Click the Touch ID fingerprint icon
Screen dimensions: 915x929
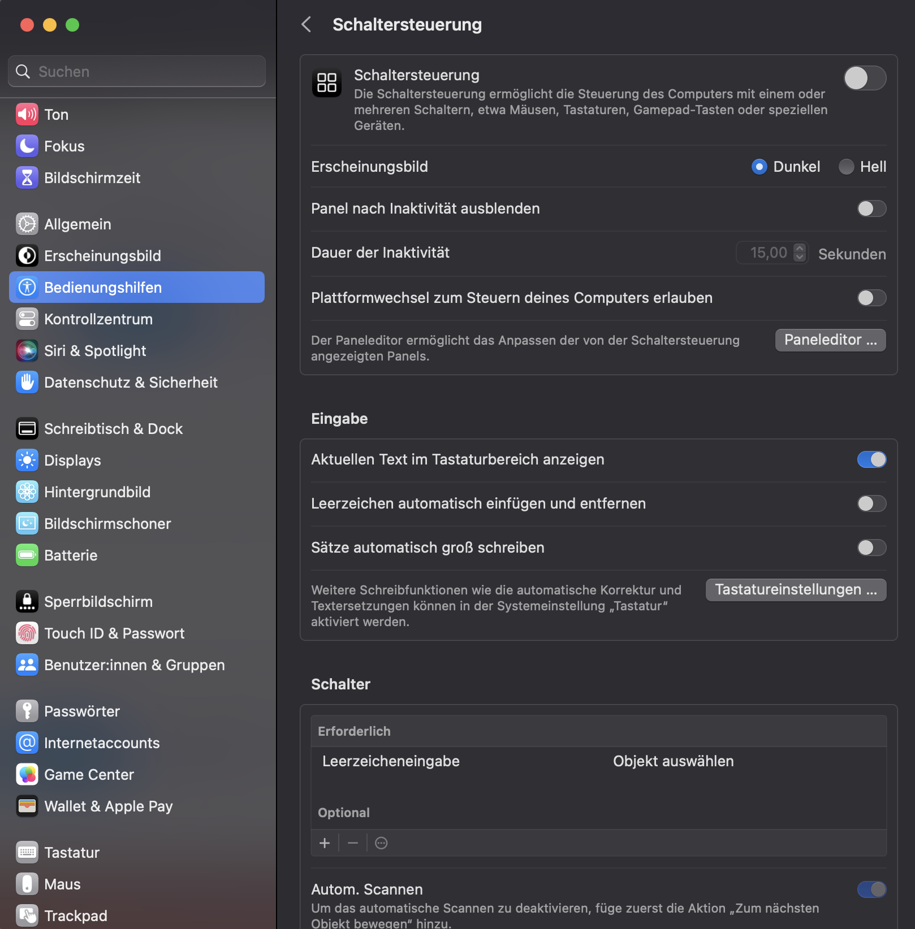click(x=27, y=633)
